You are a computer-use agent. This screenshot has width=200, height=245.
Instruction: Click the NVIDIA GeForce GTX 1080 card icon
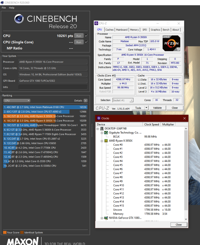(x=106, y=218)
